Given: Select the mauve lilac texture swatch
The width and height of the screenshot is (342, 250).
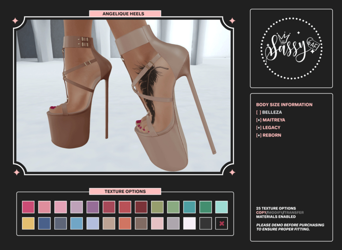Looking at the screenshot, I should click(77, 207).
